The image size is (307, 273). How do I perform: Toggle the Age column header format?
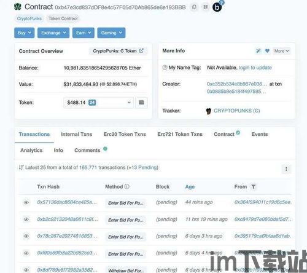(x=190, y=187)
